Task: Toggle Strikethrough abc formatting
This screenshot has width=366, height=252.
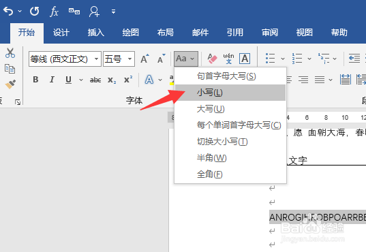Action: coord(95,80)
